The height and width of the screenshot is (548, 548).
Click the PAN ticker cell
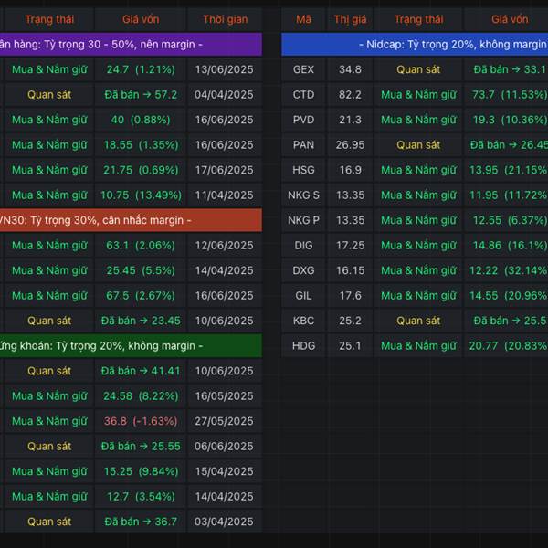(303, 145)
